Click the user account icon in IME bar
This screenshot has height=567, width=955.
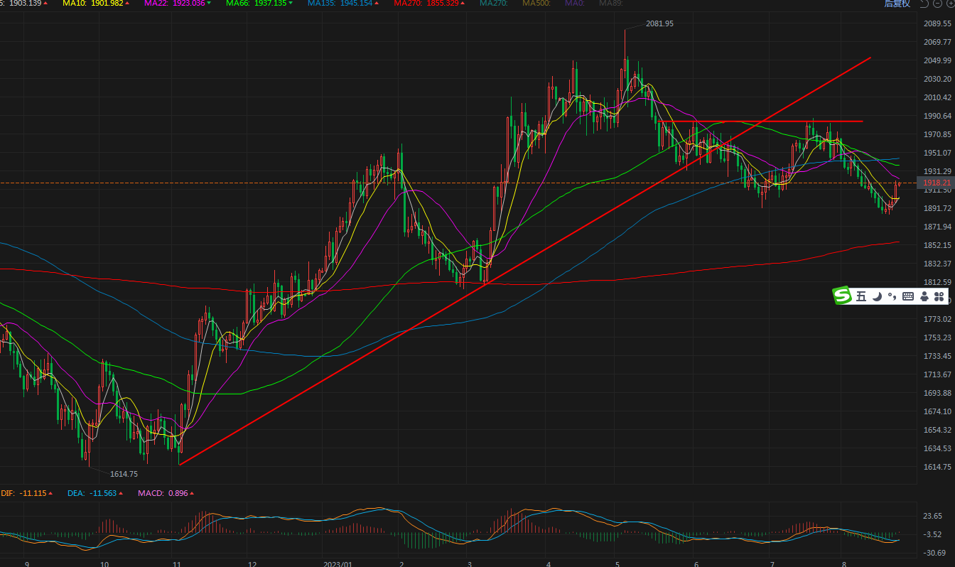point(924,296)
